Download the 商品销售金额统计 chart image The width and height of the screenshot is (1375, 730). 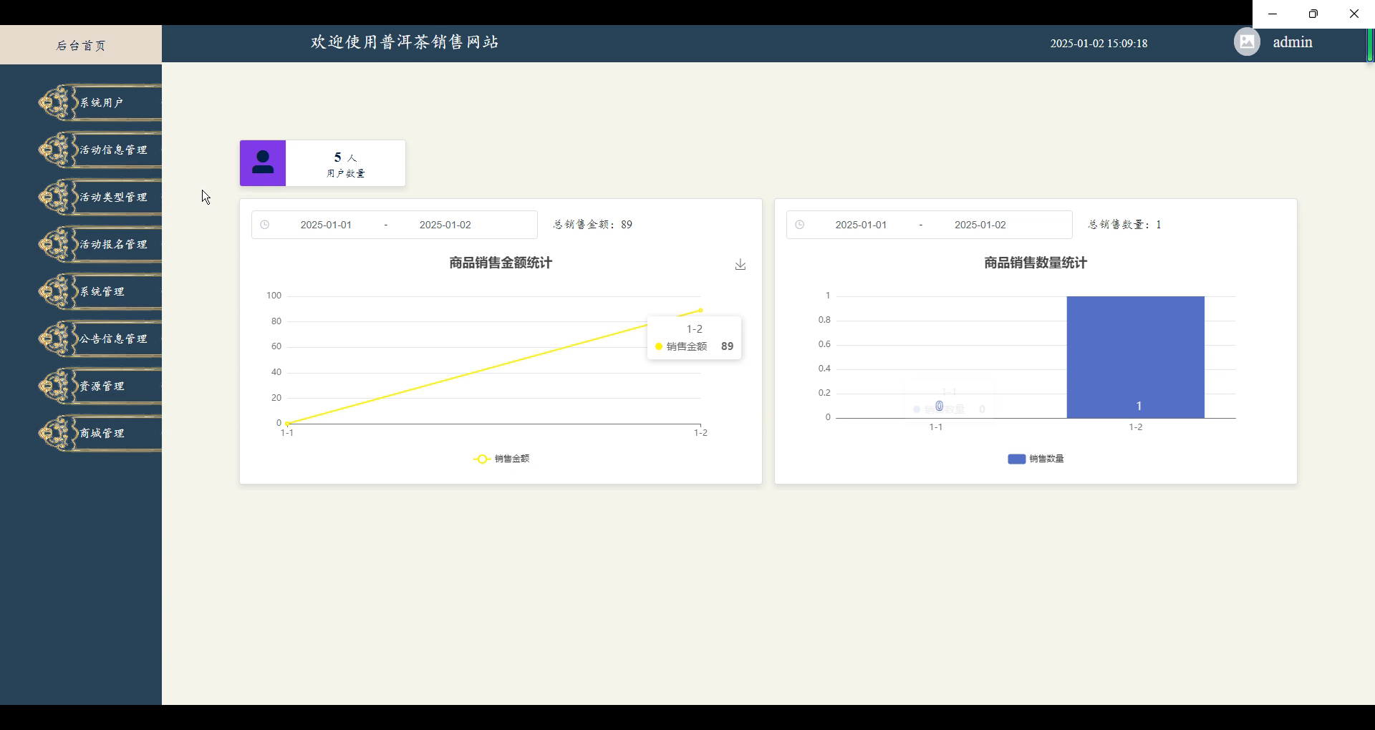(740, 264)
